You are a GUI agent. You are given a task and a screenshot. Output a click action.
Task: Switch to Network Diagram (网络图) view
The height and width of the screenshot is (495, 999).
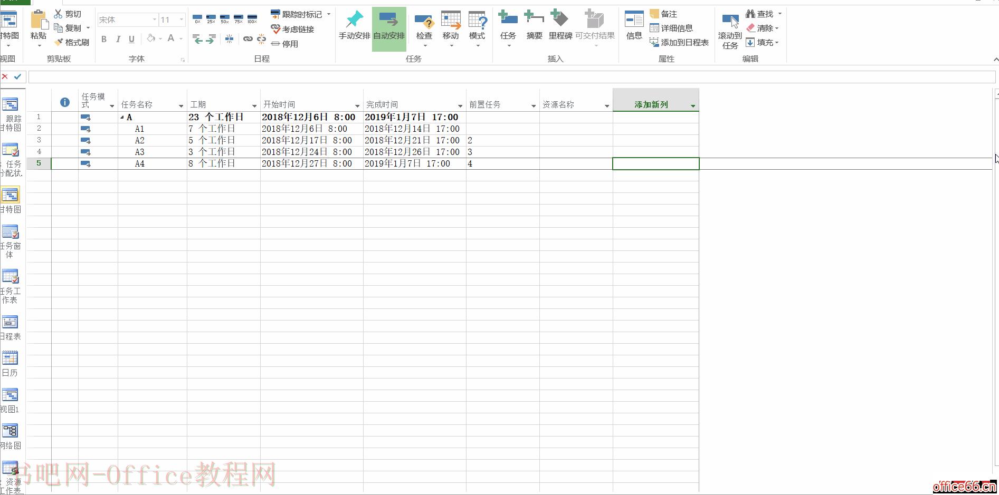[11, 437]
